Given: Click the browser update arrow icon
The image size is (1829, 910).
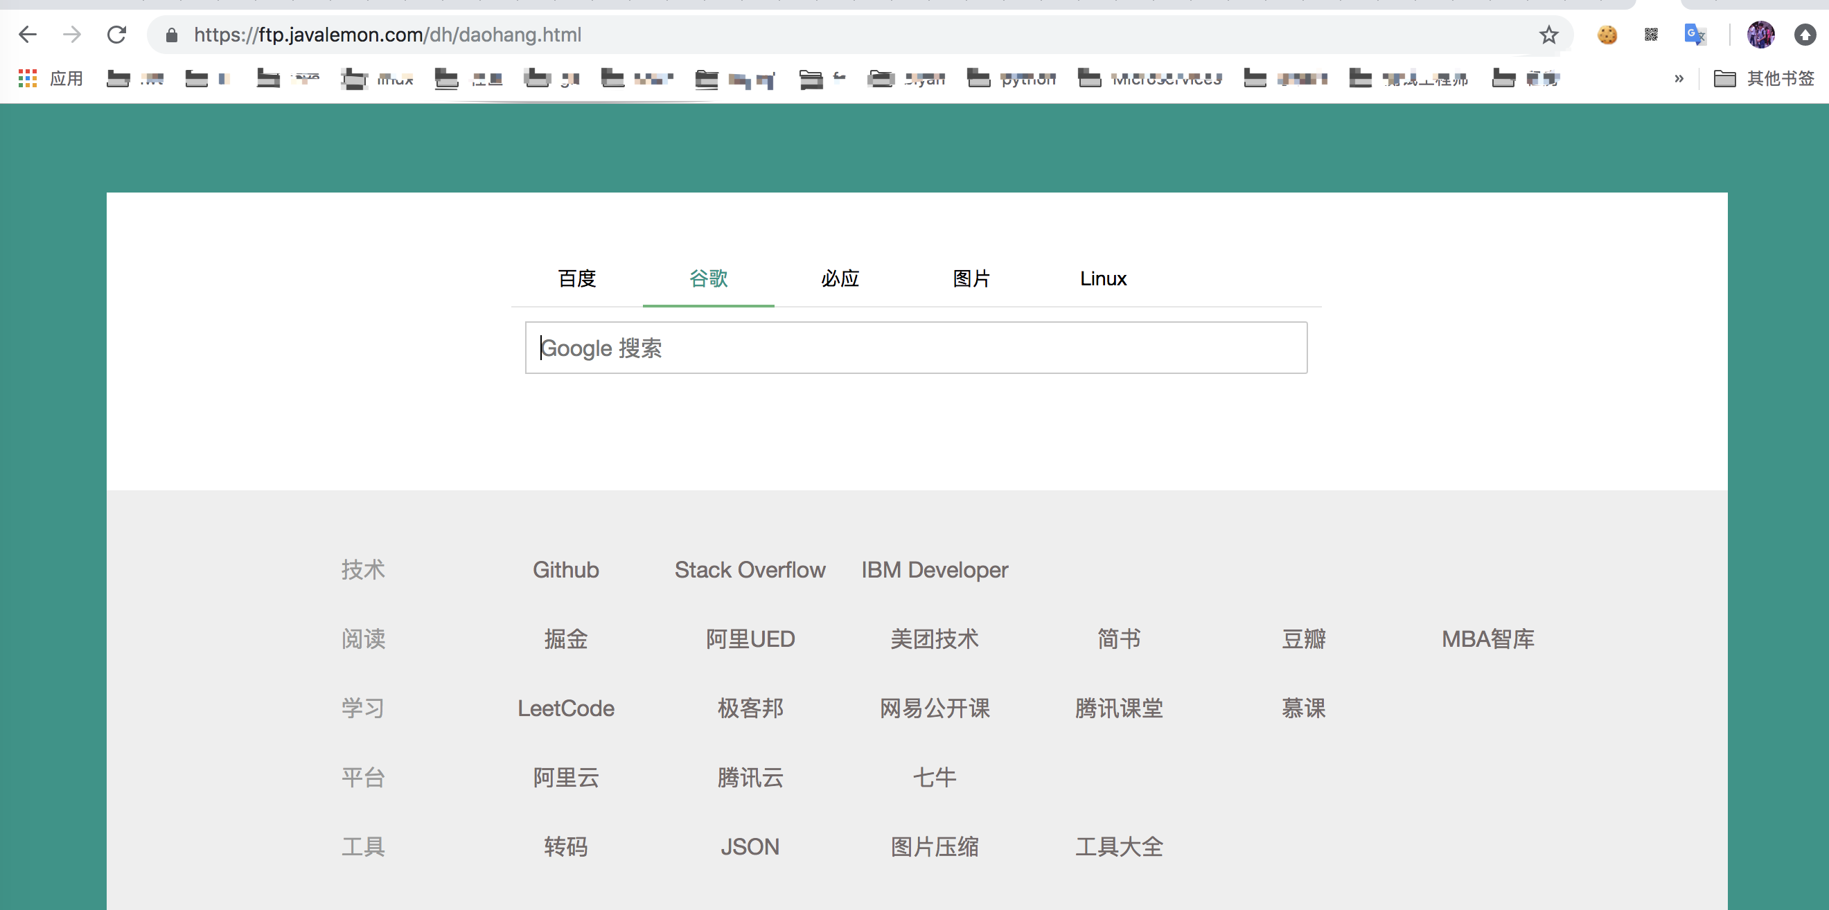Looking at the screenshot, I should point(1804,35).
